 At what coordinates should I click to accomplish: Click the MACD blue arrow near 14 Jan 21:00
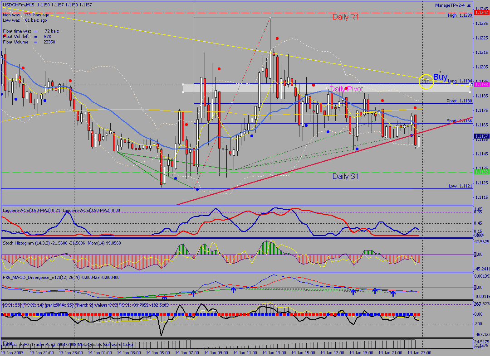(393, 293)
